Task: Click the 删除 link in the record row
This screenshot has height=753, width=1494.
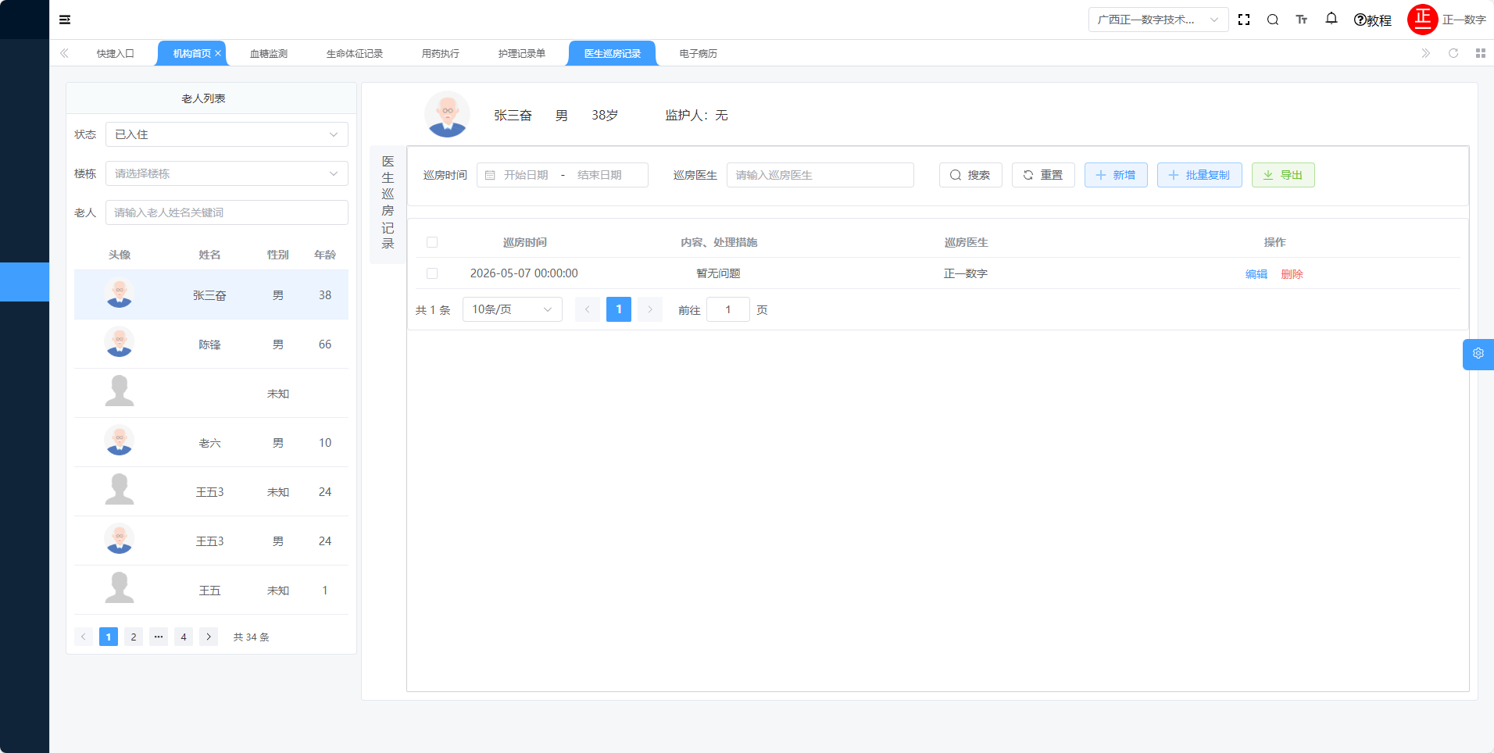Action: pos(1292,274)
